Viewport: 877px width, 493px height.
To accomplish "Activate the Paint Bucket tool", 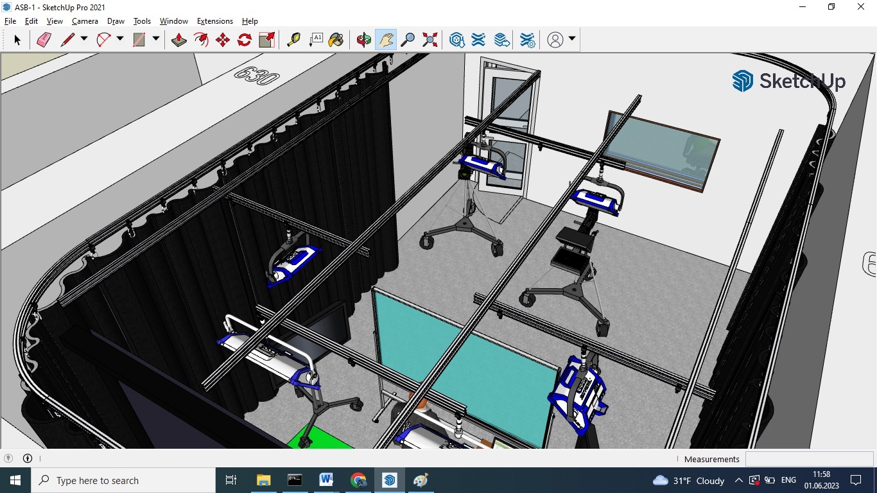I will (x=336, y=40).
